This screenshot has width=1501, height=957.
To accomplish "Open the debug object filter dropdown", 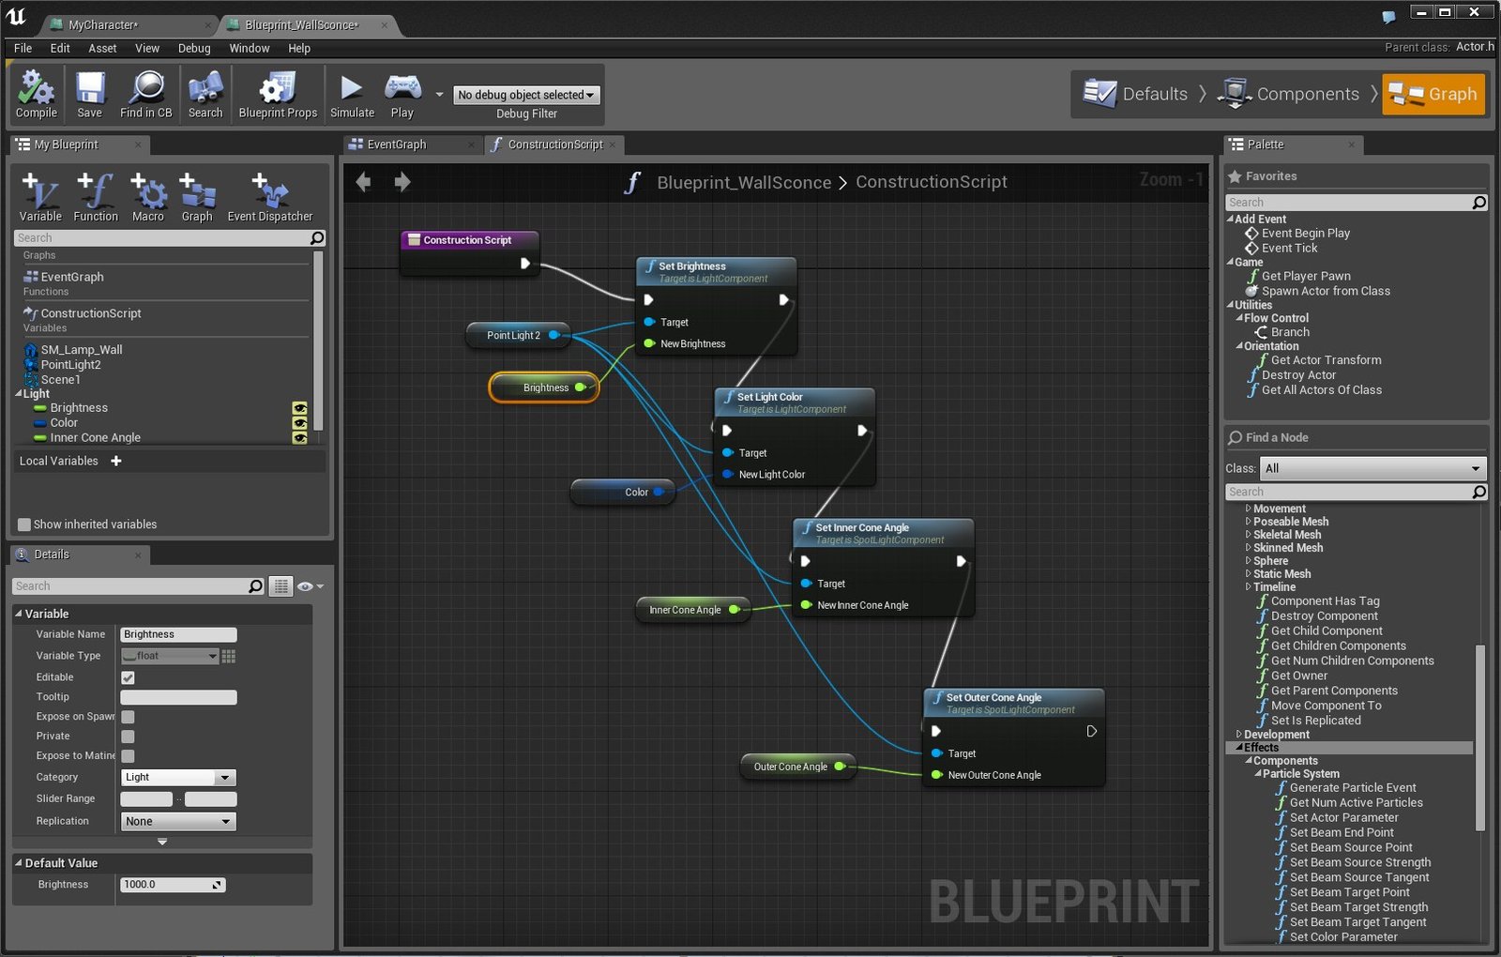I will click(526, 95).
